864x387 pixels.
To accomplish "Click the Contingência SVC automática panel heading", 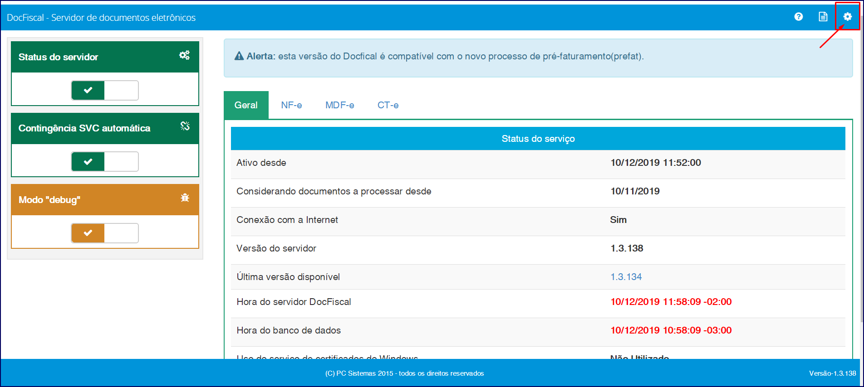I will pos(105,128).
